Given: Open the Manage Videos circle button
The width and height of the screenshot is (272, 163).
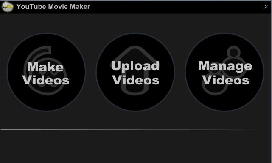Looking at the screenshot, I should pyautogui.click(x=224, y=72).
